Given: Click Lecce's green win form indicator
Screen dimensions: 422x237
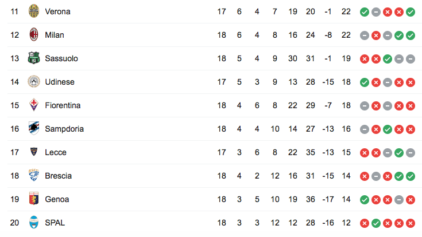Looking at the screenshot, I should [398, 152].
